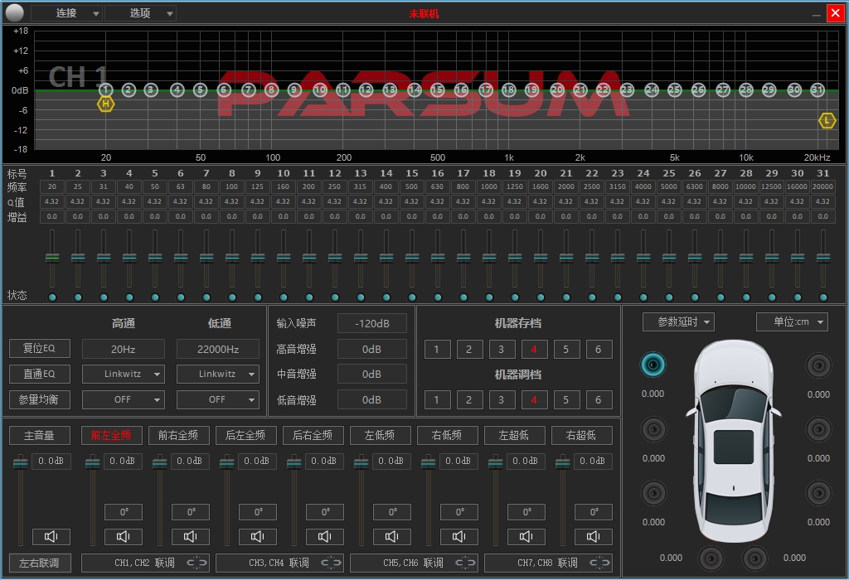The image size is (849, 580).
Task: Toggle CH7, CH8 联调 link
Action: (548, 563)
